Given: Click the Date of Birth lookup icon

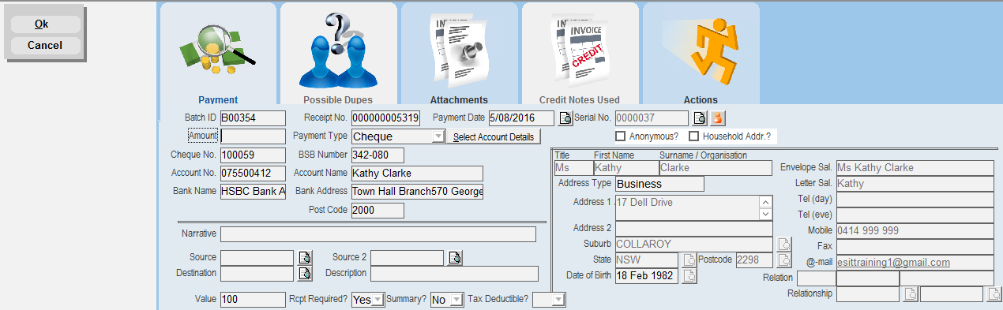Looking at the screenshot, I should [x=689, y=275].
